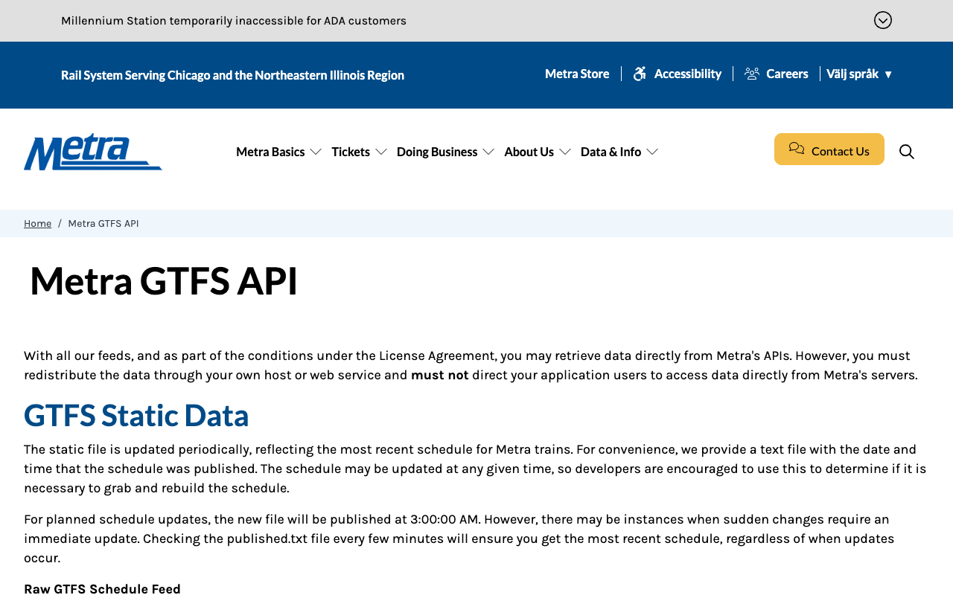Click the Metra logo

(93, 152)
